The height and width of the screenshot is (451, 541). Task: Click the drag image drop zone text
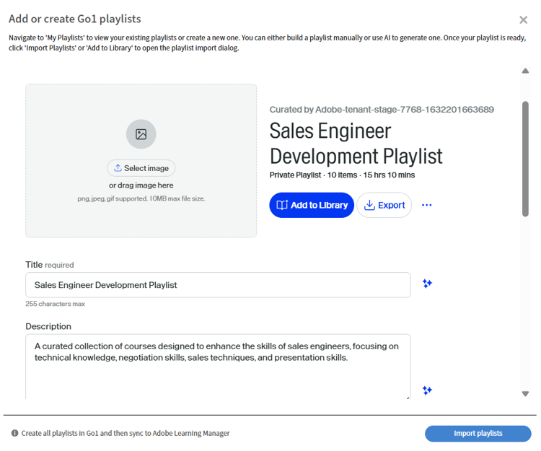[141, 185]
